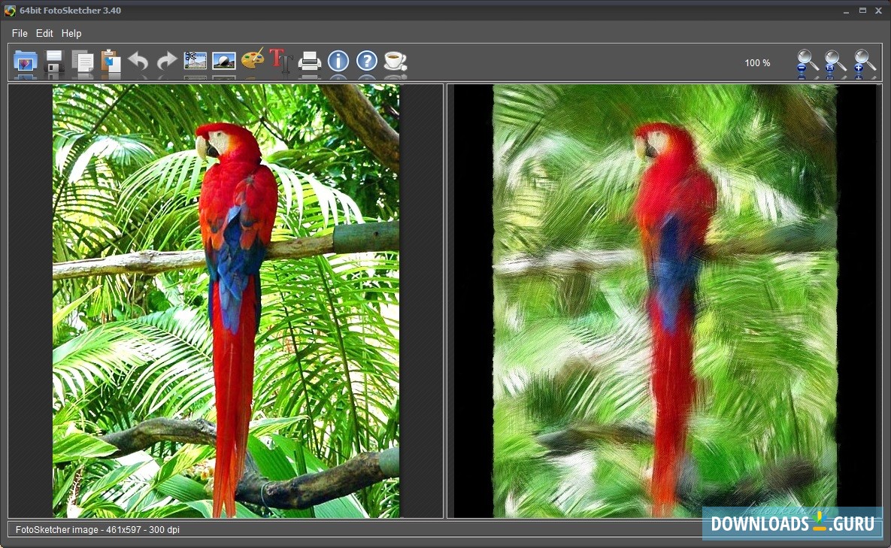Open drawing parameters with the palette icon
891x548 pixels.
(x=253, y=60)
